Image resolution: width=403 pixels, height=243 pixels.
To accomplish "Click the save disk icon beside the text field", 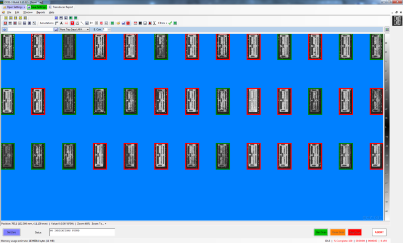I will [56, 30].
